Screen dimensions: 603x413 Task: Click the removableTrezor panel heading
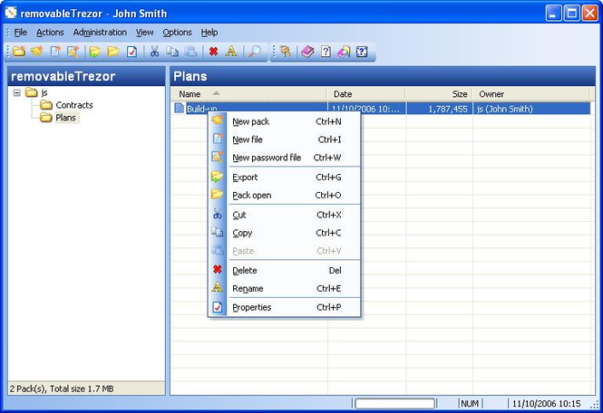click(x=63, y=76)
